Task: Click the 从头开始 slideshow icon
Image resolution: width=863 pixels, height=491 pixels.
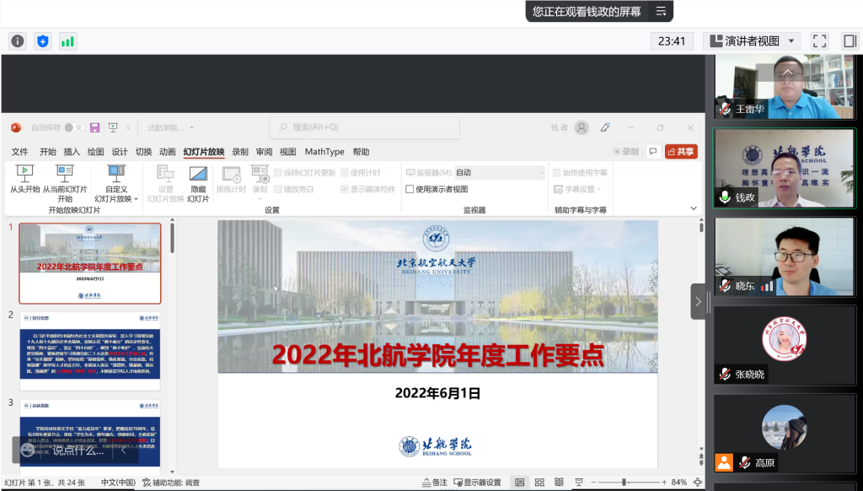Action: [24, 174]
